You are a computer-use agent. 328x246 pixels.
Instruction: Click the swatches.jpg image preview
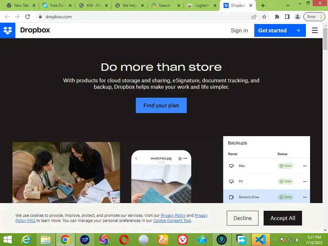coord(161,184)
